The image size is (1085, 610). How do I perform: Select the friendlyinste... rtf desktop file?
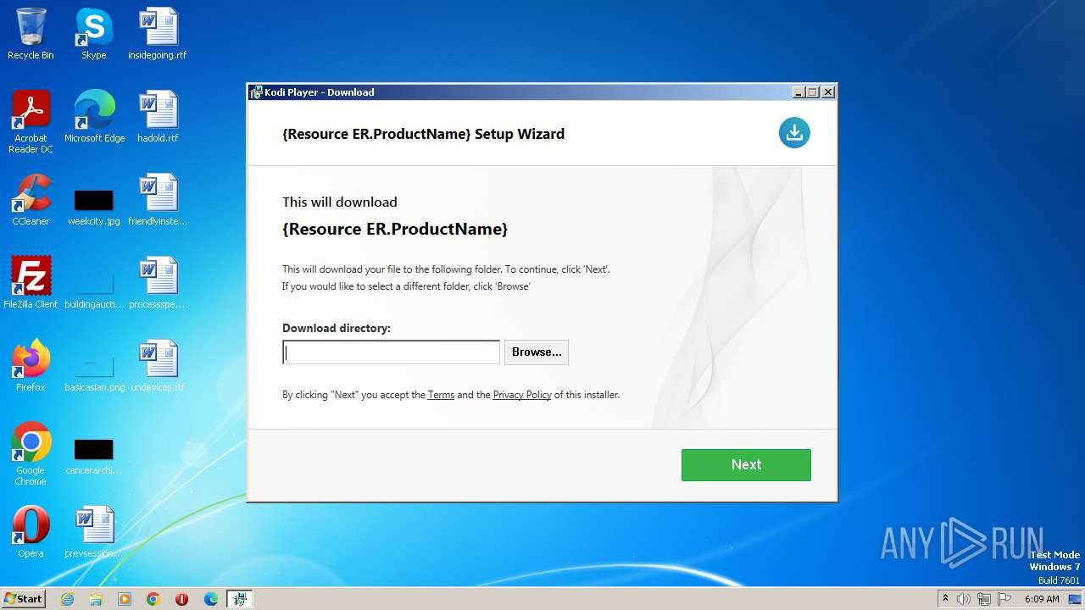158,200
